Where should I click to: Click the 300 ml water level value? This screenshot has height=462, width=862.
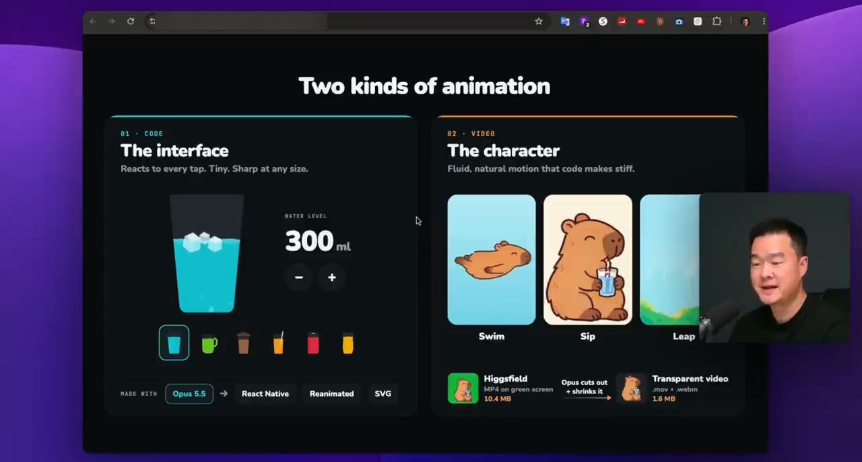[318, 241]
